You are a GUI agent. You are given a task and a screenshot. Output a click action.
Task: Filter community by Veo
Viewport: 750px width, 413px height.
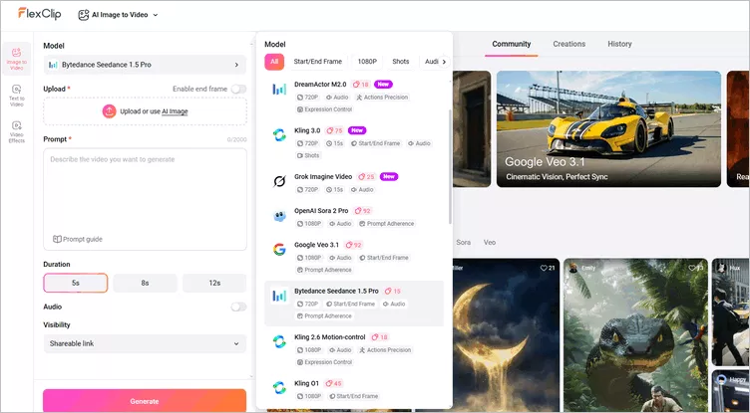coord(490,243)
